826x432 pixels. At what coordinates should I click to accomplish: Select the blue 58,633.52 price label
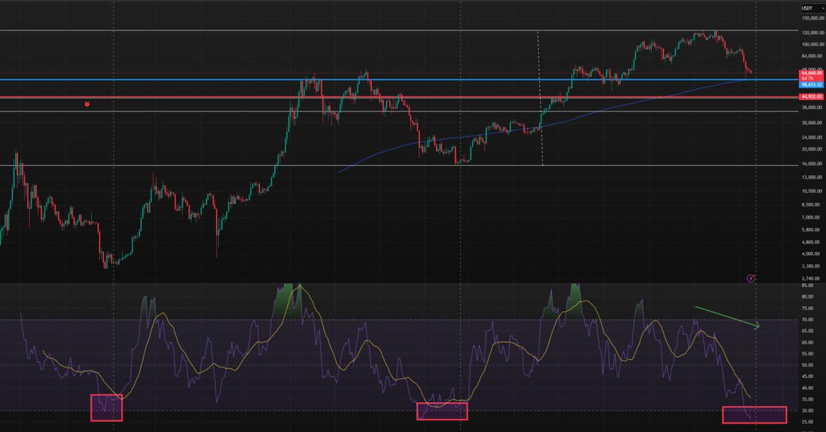click(x=812, y=85)
